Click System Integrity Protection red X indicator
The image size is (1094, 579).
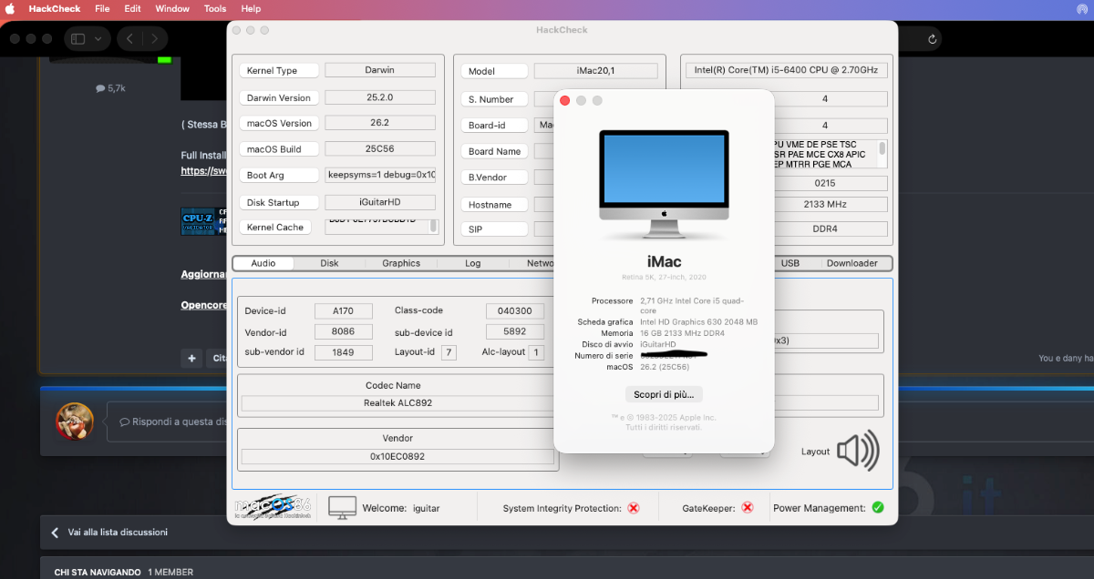click(634, 508)
